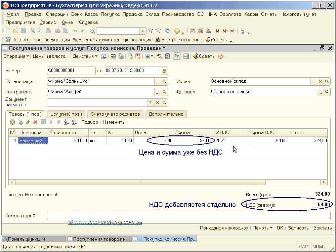Click the Дт/Кт posting results icon
The height and width of the screenshot is (252, 336).
click(159, 56)
